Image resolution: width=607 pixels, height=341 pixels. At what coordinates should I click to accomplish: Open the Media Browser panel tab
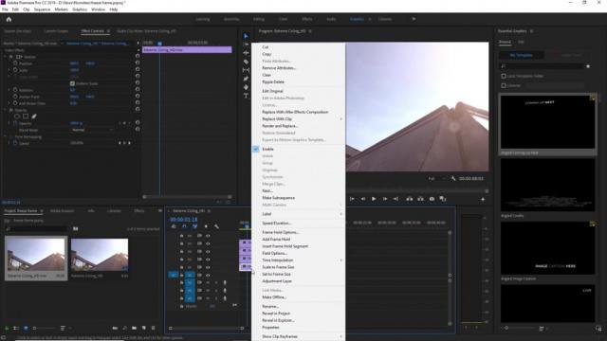click(x=62, y=210)
